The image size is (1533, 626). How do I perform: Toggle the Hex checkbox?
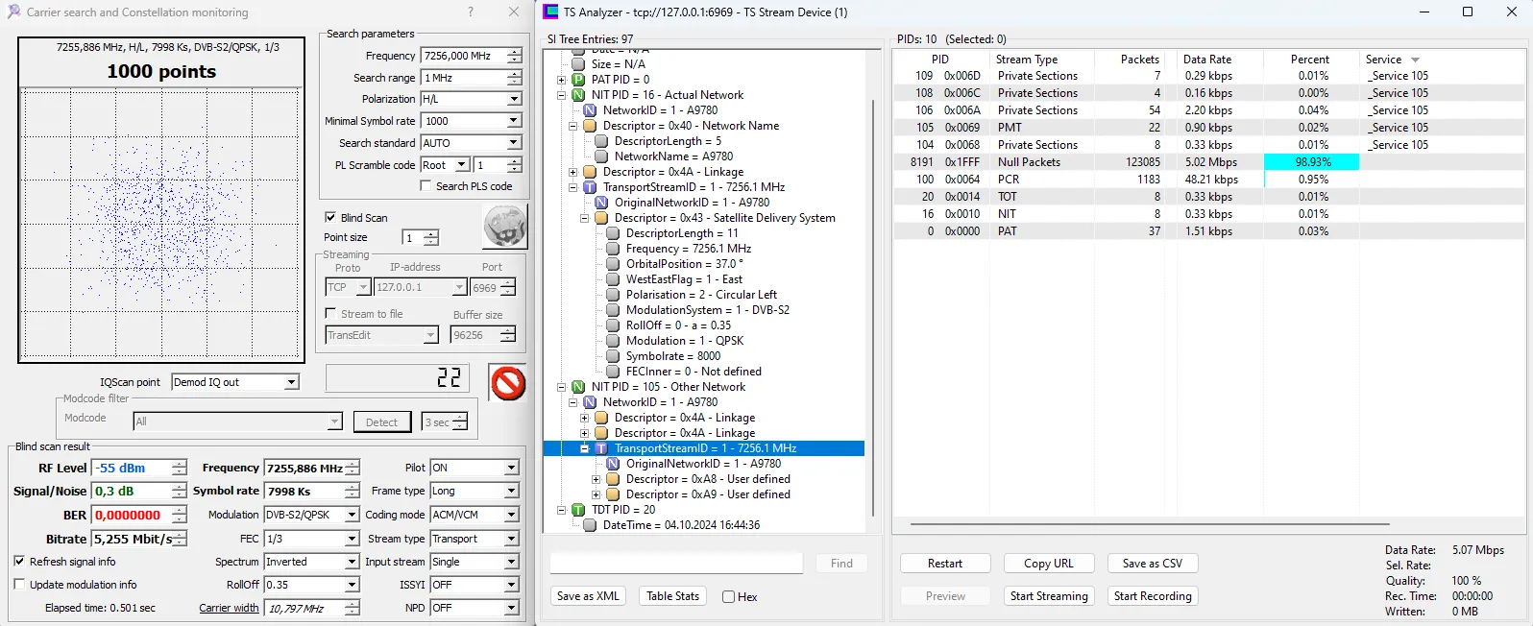728,597
